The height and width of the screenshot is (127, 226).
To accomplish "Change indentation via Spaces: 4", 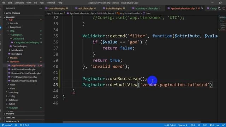I will pyautogui.click(x=183, y=125).
